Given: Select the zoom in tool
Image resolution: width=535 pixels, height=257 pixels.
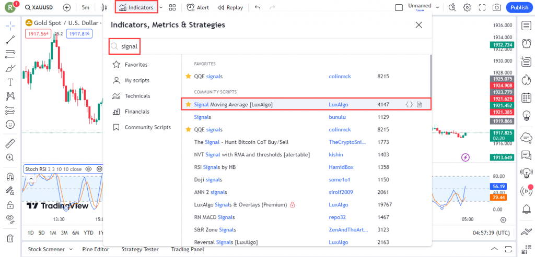Looking at the screenshot, I should (x=10, y=157).
